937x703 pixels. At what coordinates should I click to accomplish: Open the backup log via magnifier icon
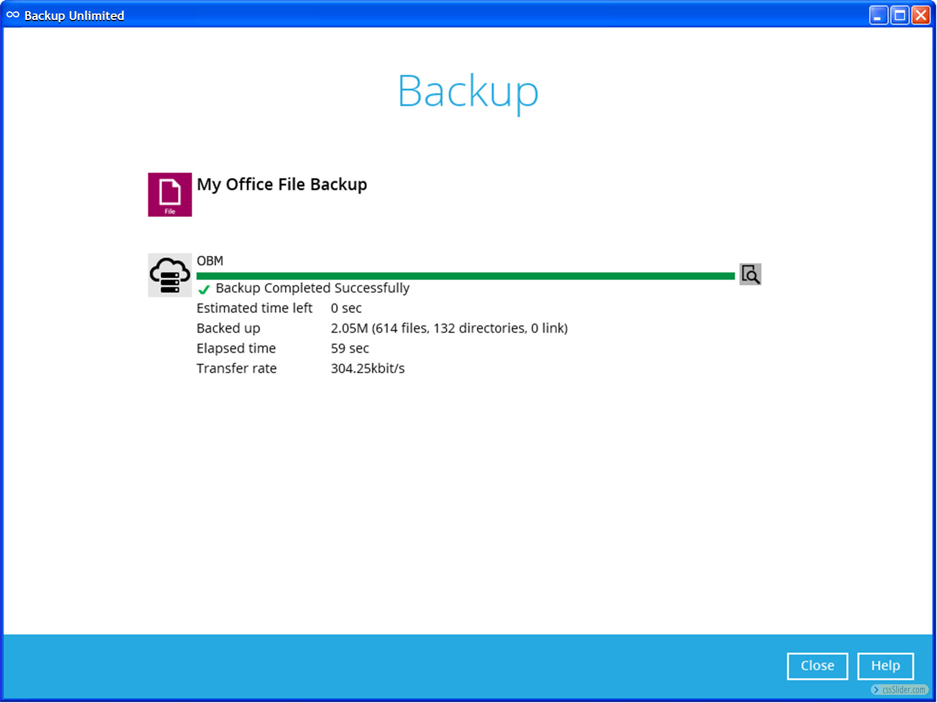[x=750, y=274]
